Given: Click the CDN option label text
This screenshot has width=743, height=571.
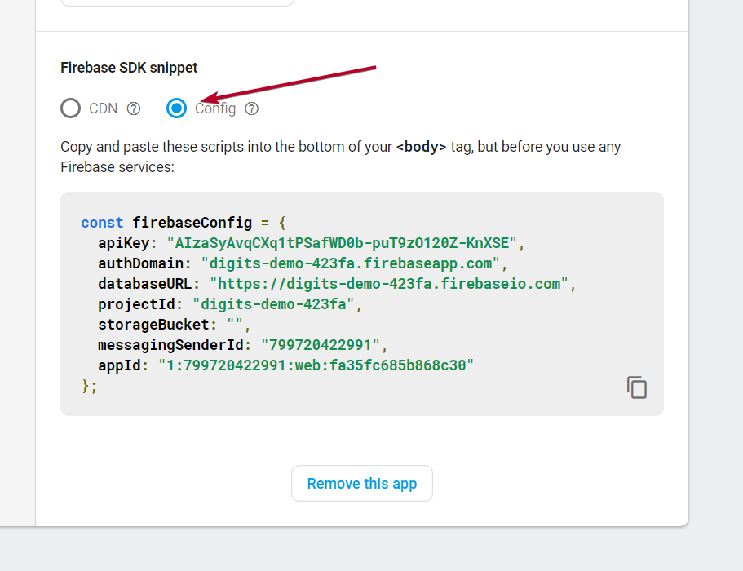Looking at the screenshot, I should tap(104, 108).
